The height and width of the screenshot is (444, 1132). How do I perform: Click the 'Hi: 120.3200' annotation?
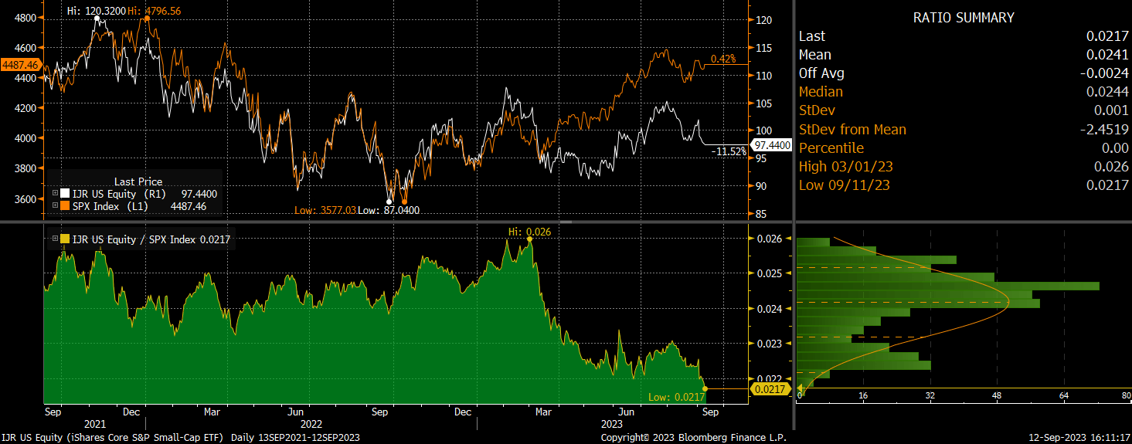96,10
